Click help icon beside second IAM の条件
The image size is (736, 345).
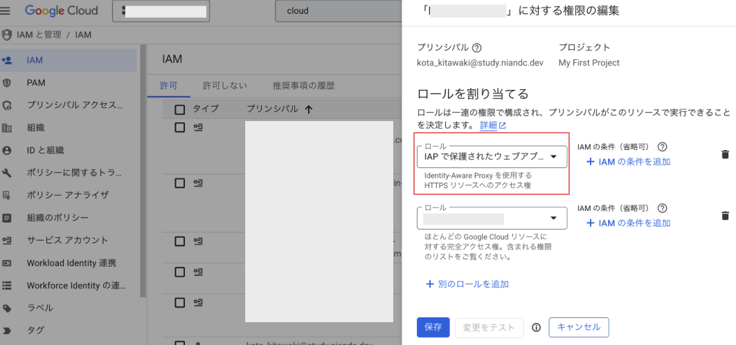[663, 208]
